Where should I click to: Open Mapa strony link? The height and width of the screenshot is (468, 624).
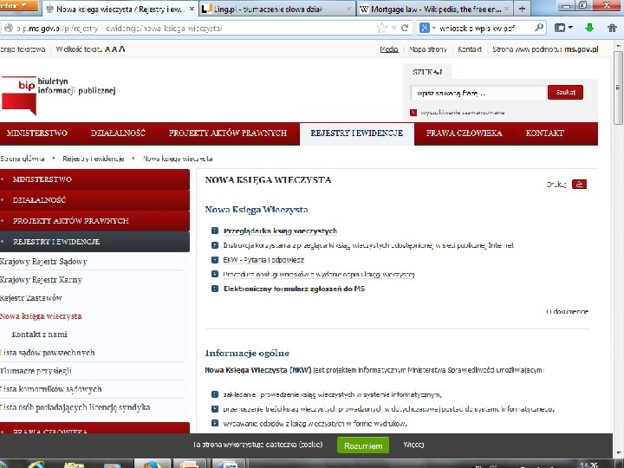[x=428, y=49]
